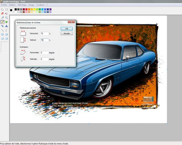This screenshot has width=182, height=145.
Task: Click the vertical skew parallelogram icon
Action: click(23, 59)
